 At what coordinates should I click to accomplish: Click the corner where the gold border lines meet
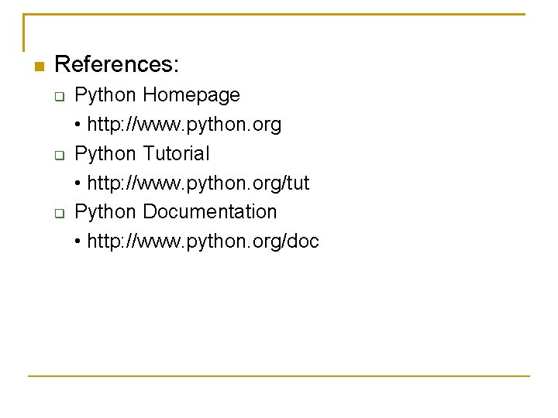25,15
